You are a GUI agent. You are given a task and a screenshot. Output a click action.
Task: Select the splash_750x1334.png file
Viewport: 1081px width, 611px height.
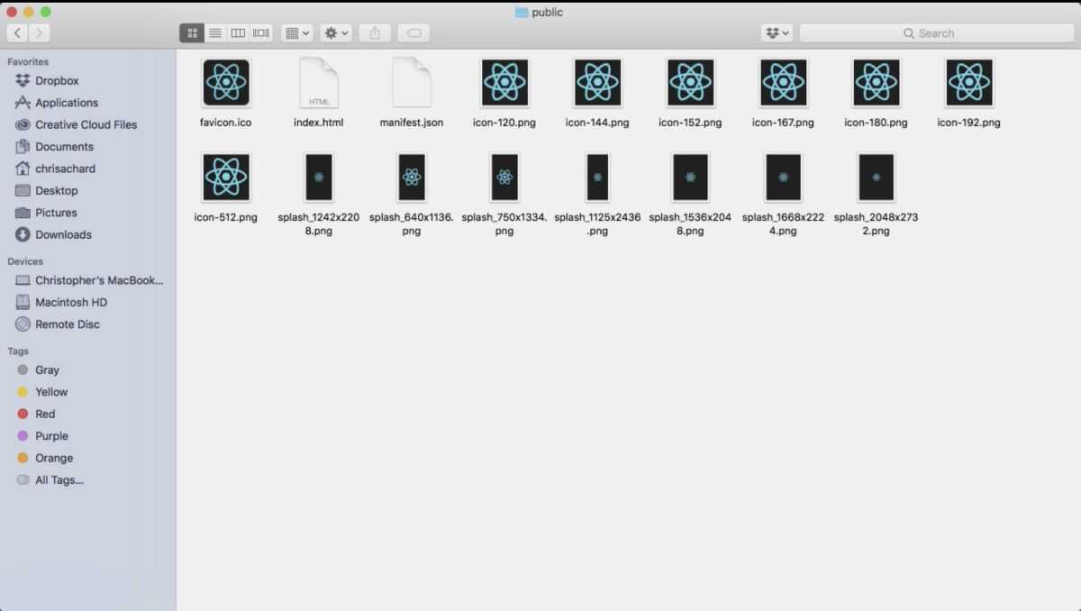(504, 177)
